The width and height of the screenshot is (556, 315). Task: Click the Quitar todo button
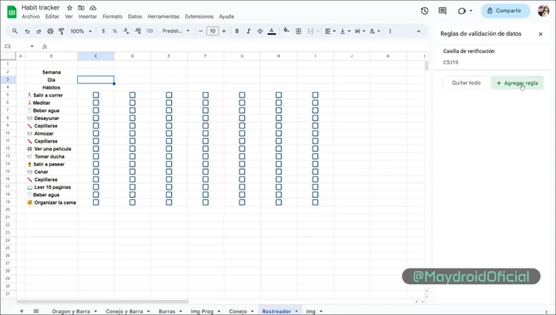coord(466,83)
